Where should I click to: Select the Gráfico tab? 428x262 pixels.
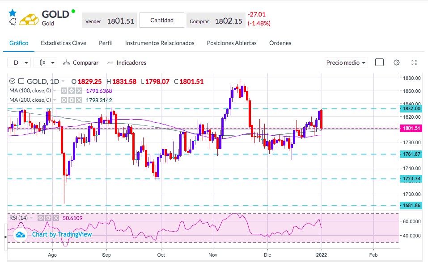(19, 43)
